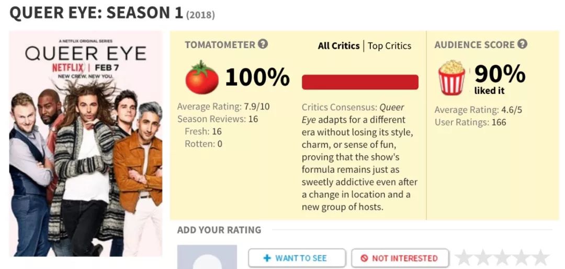The height and width of the screenshot is (269, 565).
Task: Click the gray user avatar placeholder
Action: (207, 257)
